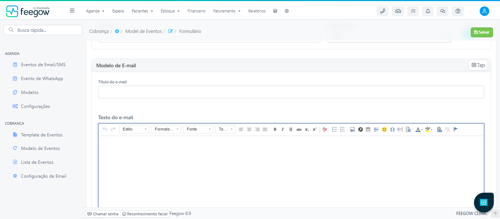The image size is (500, 219).
Task: Focus the Busca rápida search box
Action: [x=43, y=30]
